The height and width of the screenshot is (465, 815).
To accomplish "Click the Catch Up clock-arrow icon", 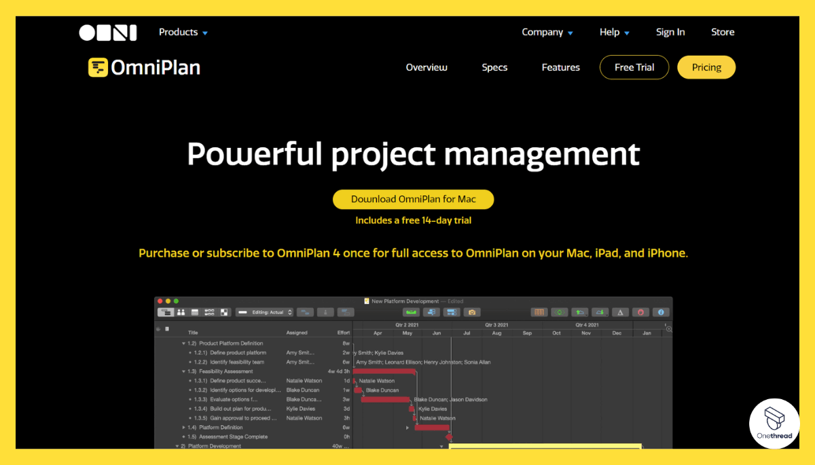I will (580, 312).
